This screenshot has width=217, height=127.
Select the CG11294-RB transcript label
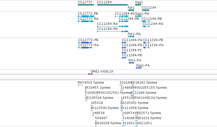tap(151, 19)
